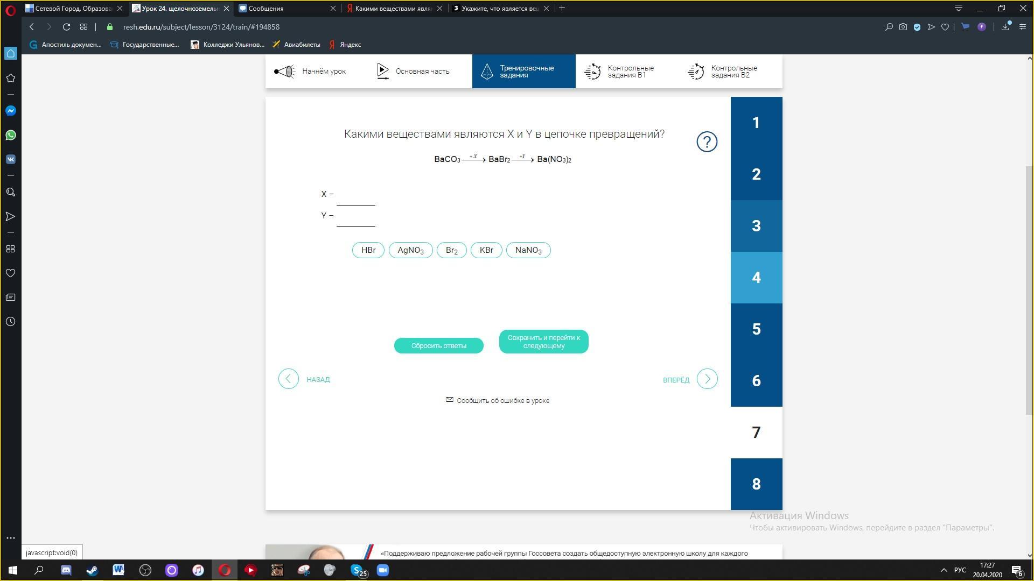Open WhatsApp in the Opera sidebar

pos(11,135)
